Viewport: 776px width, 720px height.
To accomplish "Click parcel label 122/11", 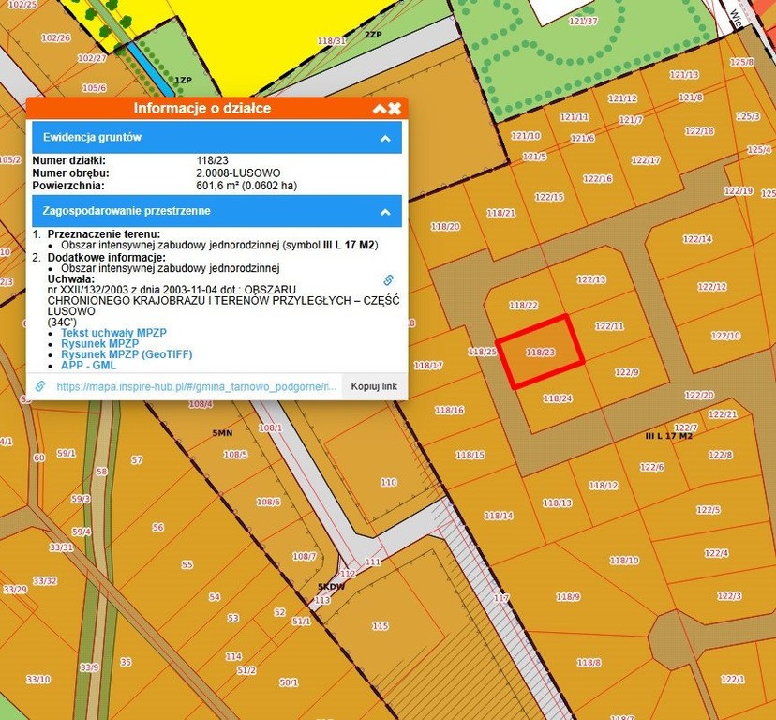I will coord(609,326).
